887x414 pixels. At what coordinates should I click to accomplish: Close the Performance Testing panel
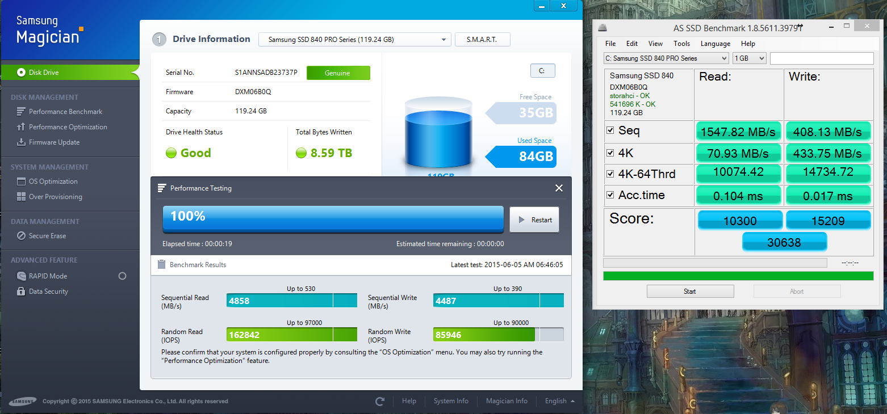point(559,188)
